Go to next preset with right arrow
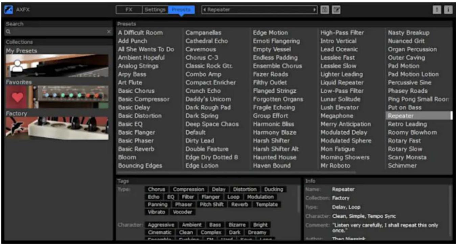The height and width of the screenshot is (244, 456). 315,10
